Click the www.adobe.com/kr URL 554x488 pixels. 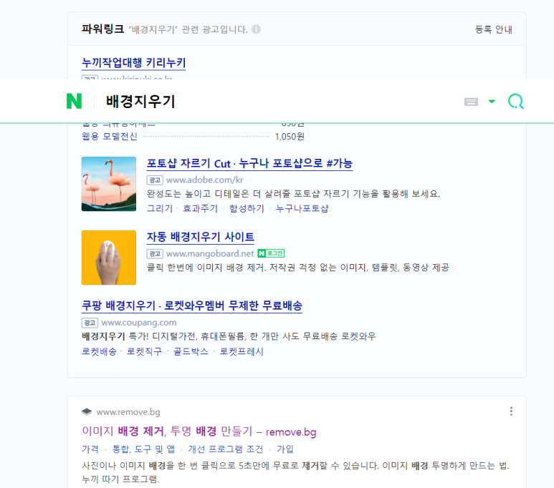204,180
